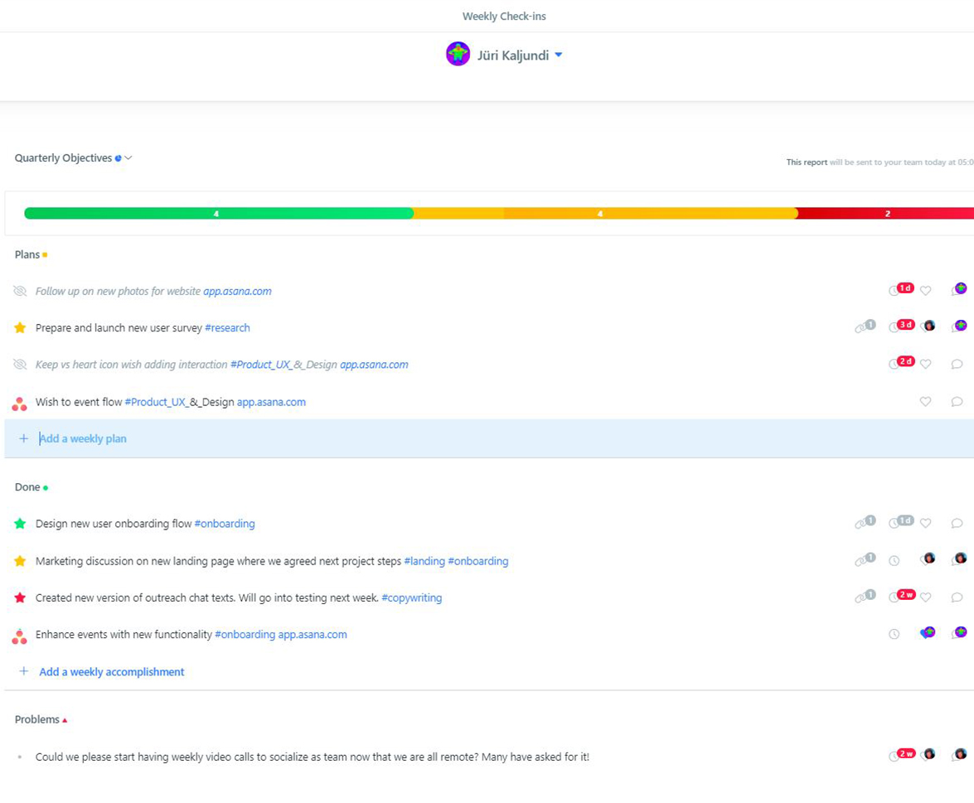Click the red segment of the objectives progress bar
The width and height of the screenshot is (974, 803).
(x=886, y=214)
